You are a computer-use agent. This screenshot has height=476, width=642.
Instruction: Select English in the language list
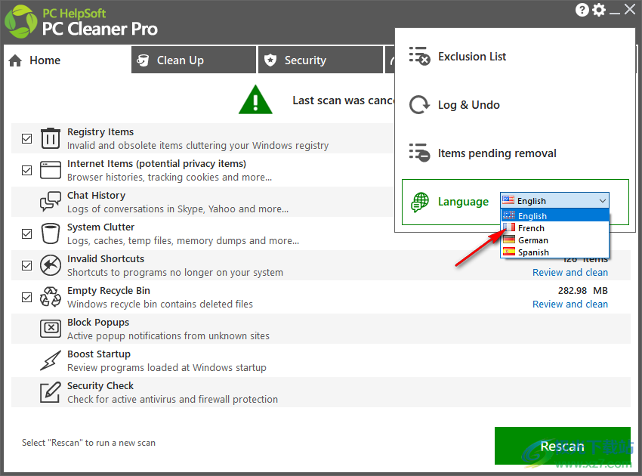[x=555, y=215]
